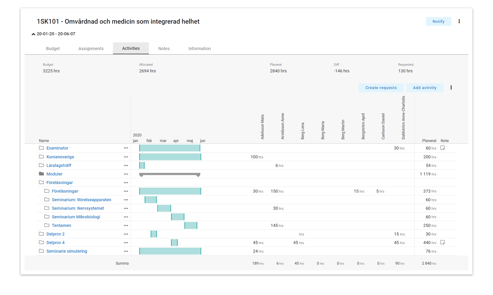This screenshot has width=493, height=295.
Task: Switch to the Notes tab
Action: click(164, 48)
